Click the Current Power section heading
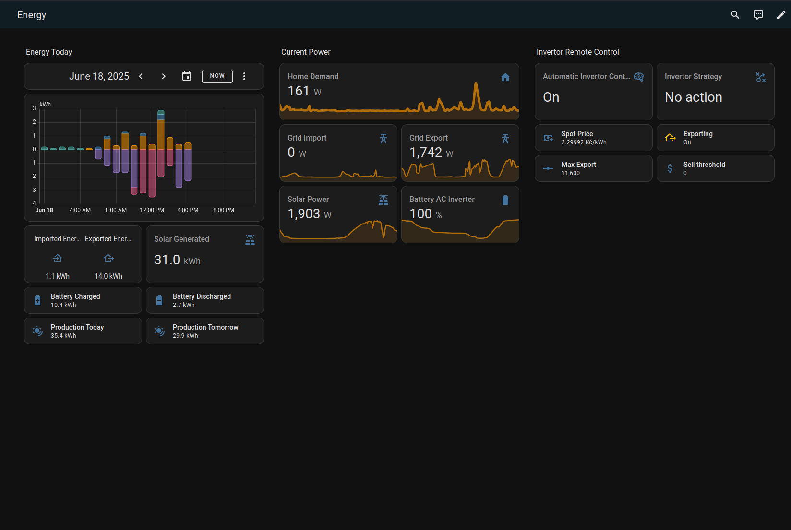The width and height of the screenshot is (791, 530). tap(306, 52)
